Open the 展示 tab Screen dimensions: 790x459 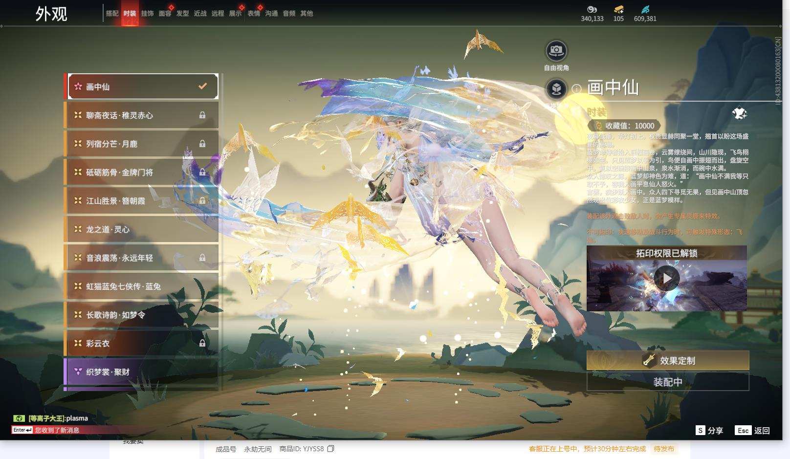[x=235, y=14]
